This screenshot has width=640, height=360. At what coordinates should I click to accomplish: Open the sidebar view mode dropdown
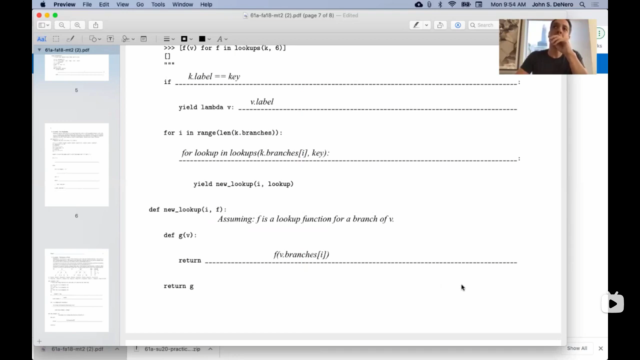44,25
